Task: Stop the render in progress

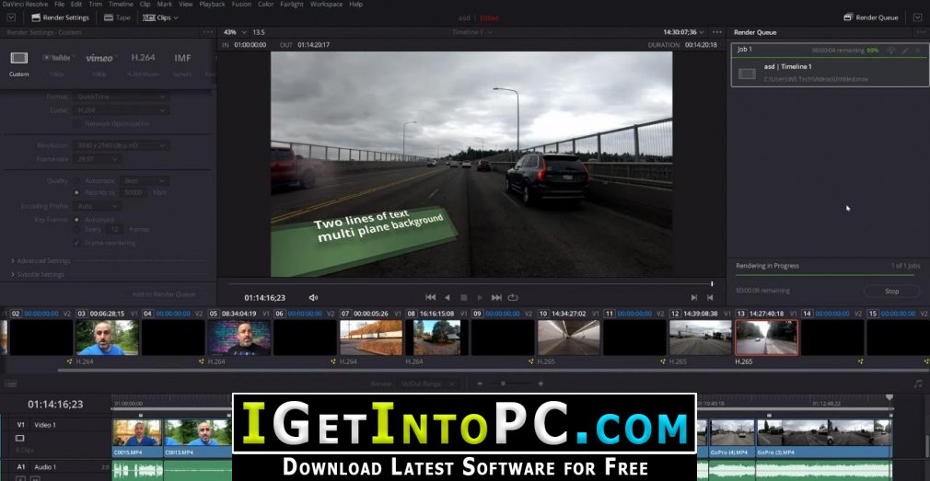Action: click(x=891, y=291)
